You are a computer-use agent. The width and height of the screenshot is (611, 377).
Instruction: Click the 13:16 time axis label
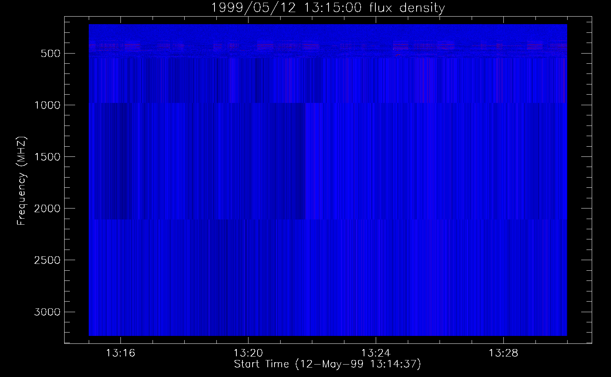click(x=120, y=353)
